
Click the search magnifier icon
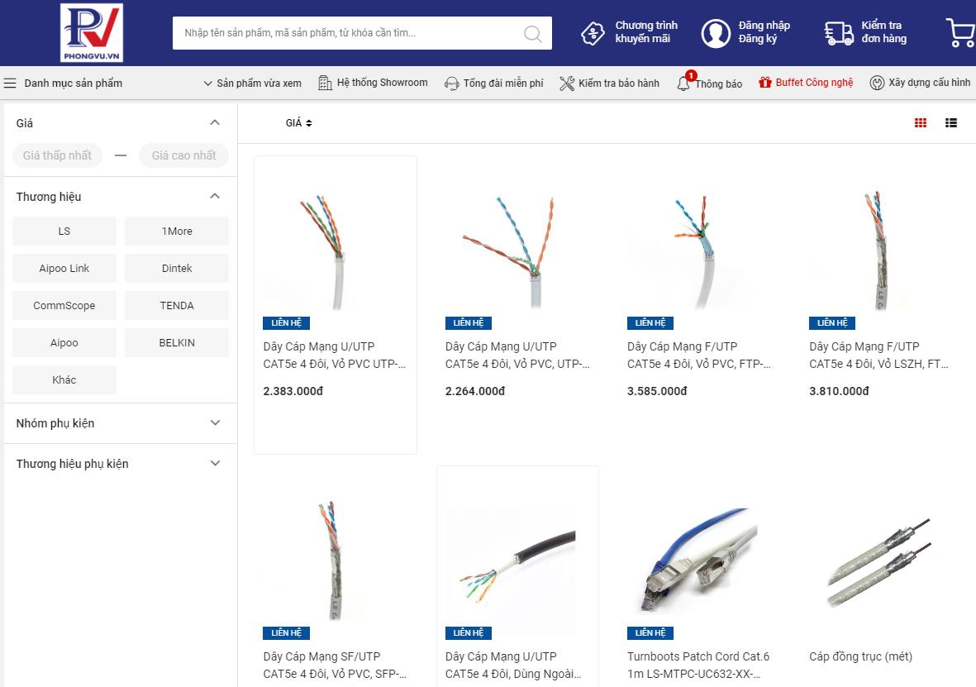tap(532, 33)
